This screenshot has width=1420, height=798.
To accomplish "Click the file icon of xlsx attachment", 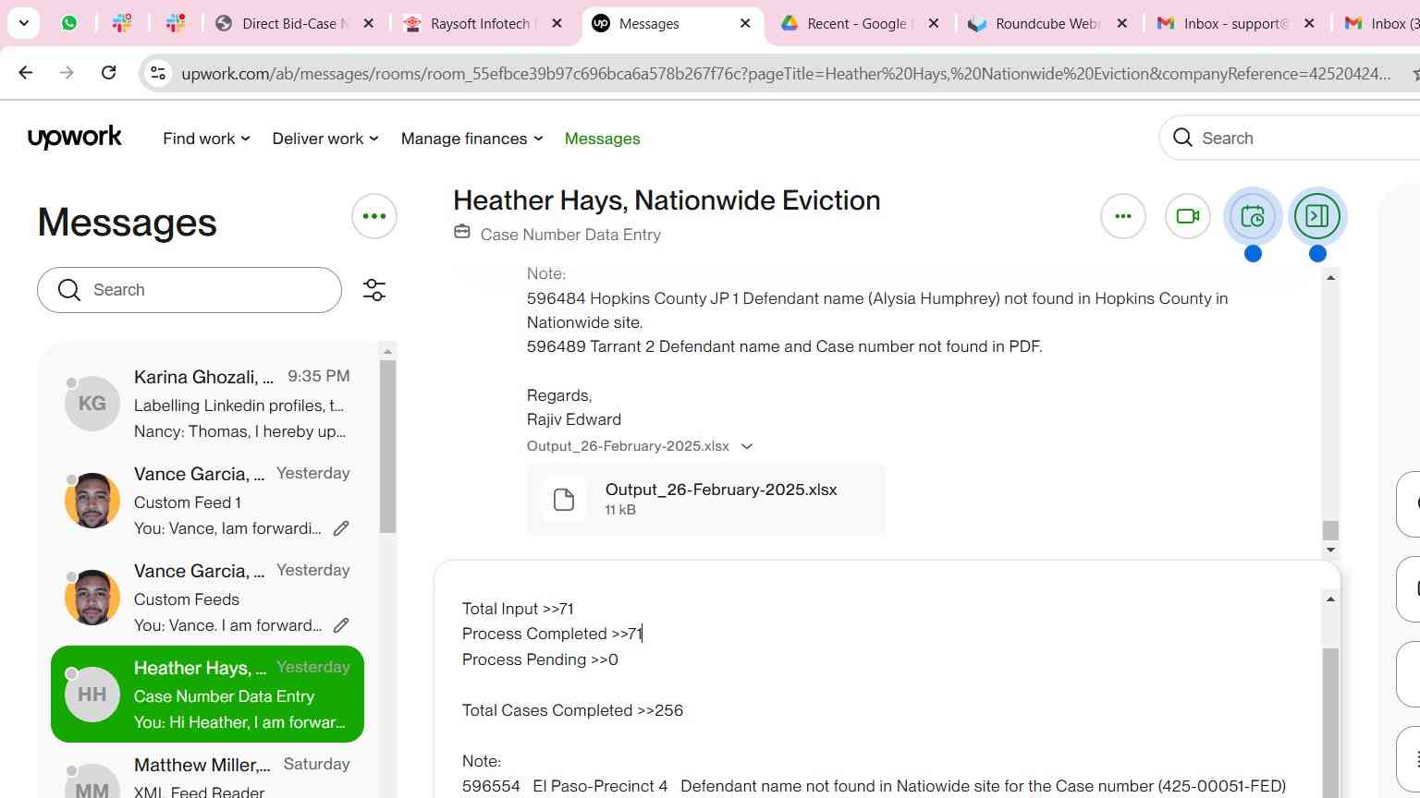I will [x=564, y=500].
